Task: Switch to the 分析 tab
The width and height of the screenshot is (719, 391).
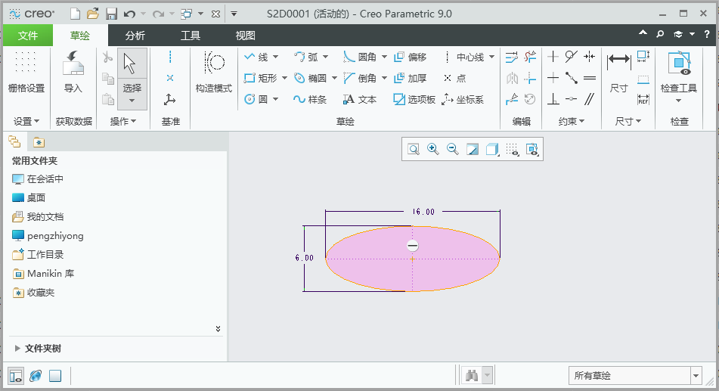Action: 135,36
